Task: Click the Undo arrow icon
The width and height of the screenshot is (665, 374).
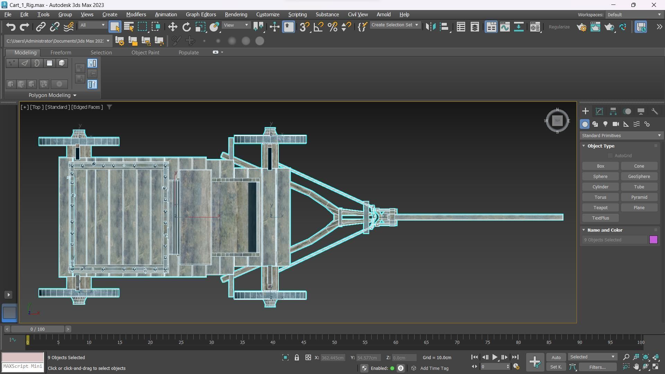Action: tap(11, 27)
